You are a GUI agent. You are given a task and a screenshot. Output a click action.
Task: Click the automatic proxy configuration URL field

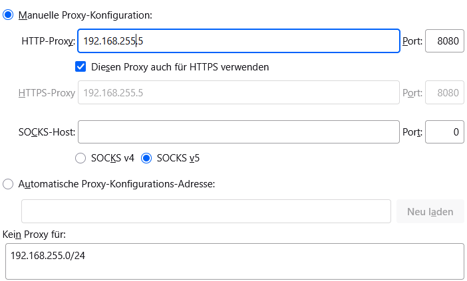206,211
